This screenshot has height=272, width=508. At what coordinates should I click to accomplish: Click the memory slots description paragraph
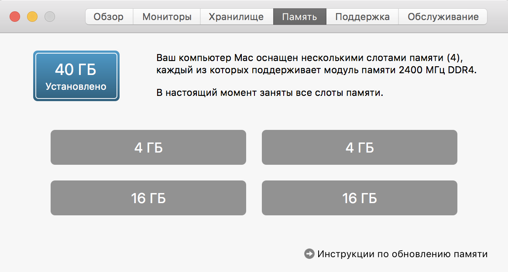316,64
